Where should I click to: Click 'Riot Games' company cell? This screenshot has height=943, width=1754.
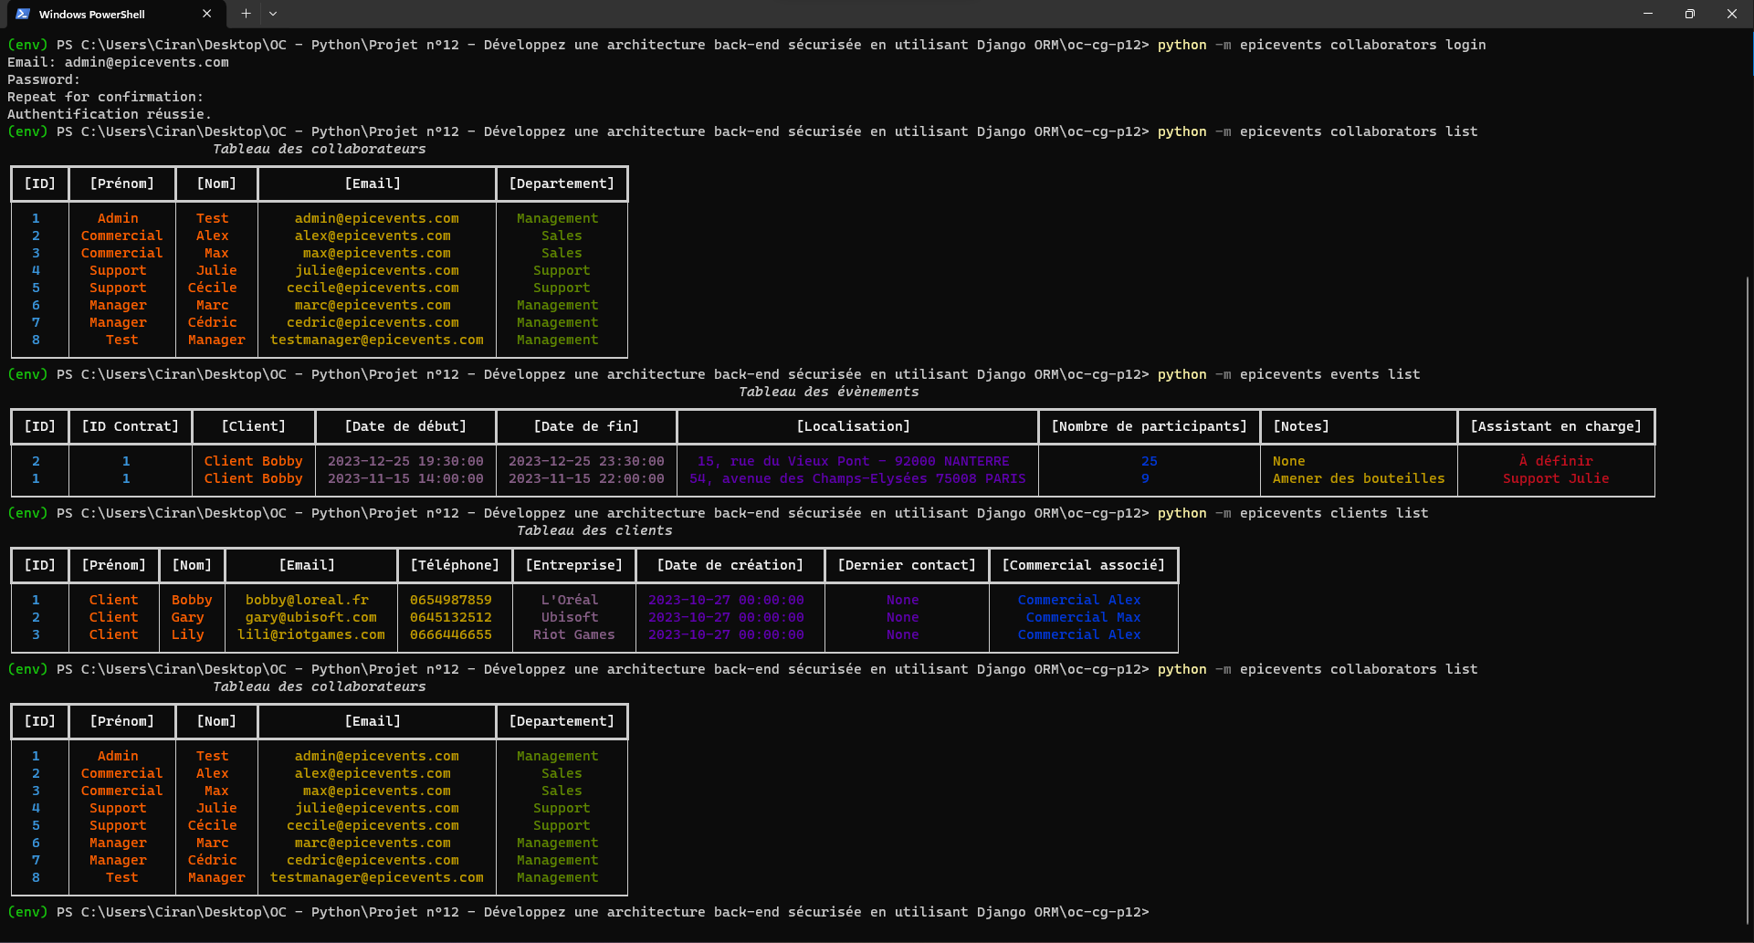[x=574, y=634]
